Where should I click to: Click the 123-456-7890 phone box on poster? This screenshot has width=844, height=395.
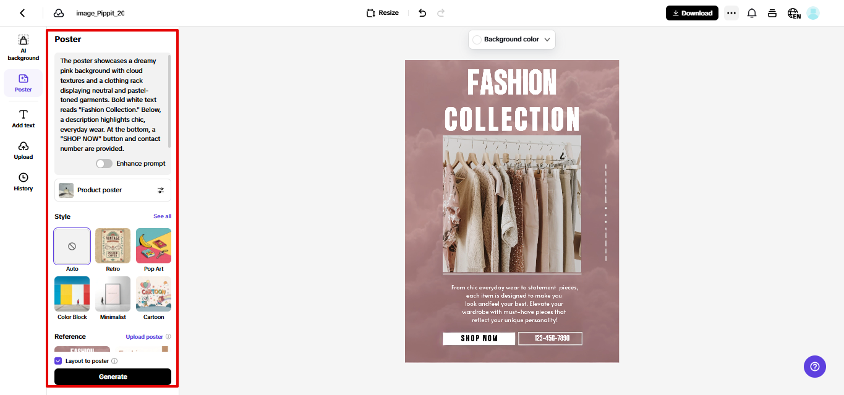pos(550,338)
